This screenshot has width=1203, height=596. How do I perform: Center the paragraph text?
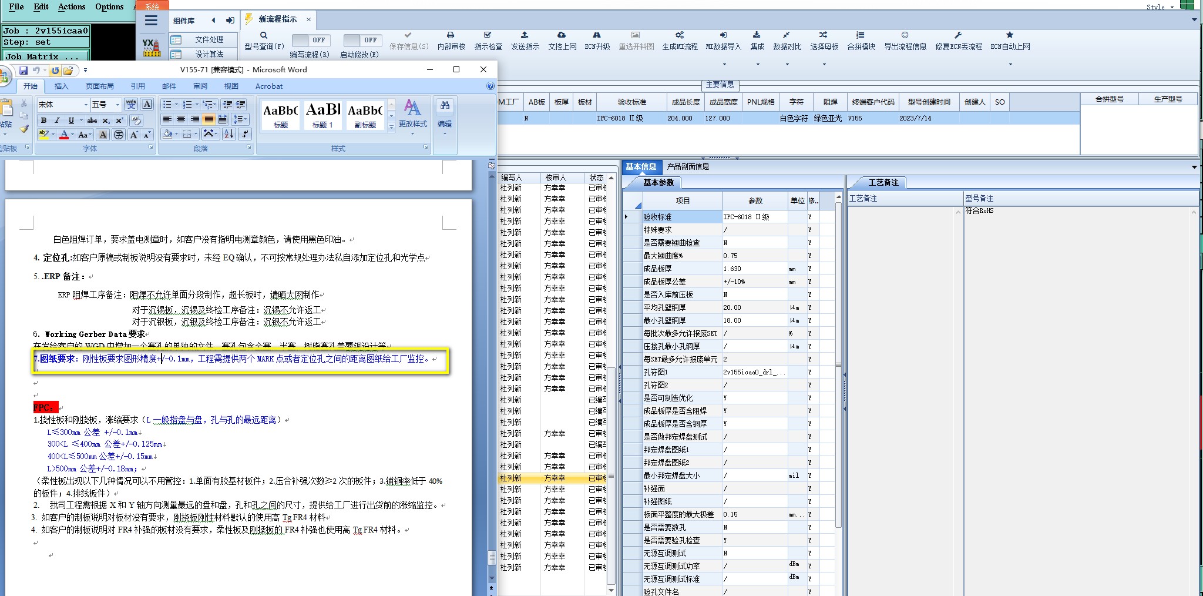tap(181, 119)
